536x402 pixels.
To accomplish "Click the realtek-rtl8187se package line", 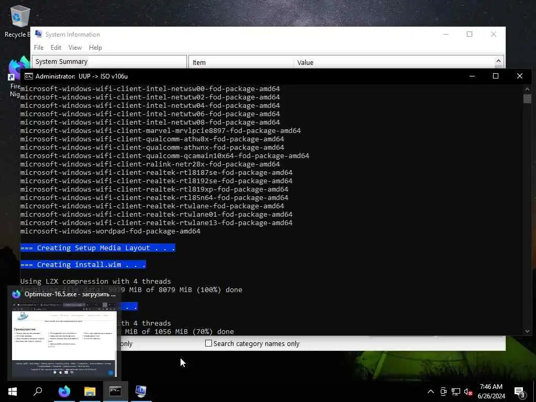I will 157,173.
